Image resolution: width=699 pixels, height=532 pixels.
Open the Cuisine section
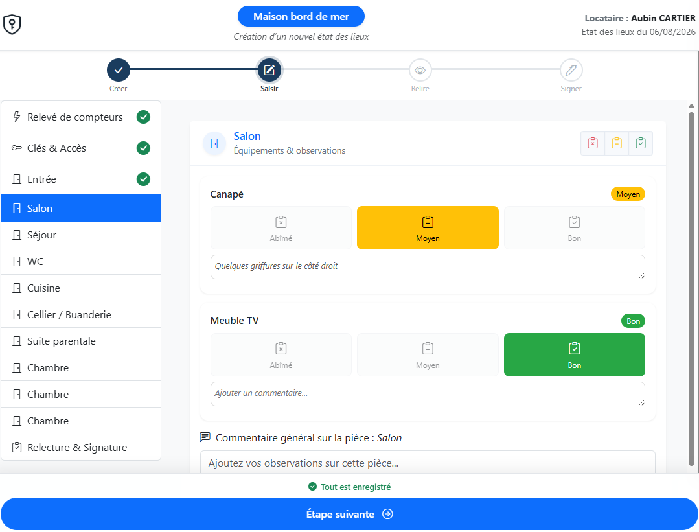click(81, 288)
